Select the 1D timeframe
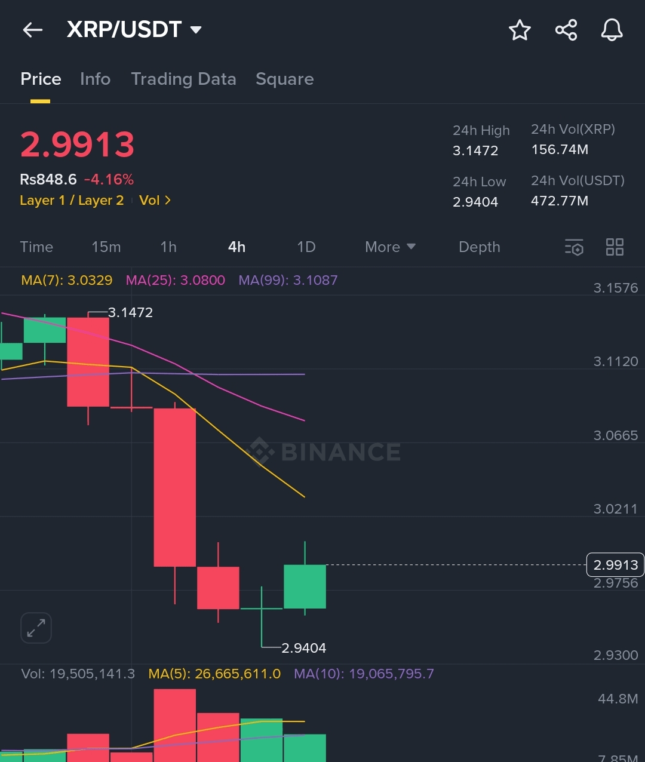 pos(306,247)
